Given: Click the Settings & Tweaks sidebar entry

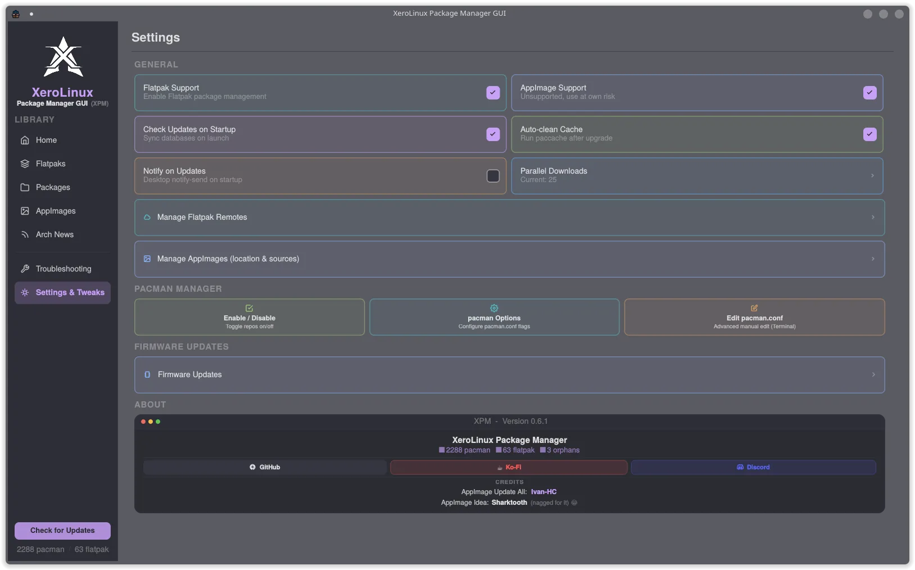Looking at the screenshot, I should pyautogui.click(x=62, y=292).
